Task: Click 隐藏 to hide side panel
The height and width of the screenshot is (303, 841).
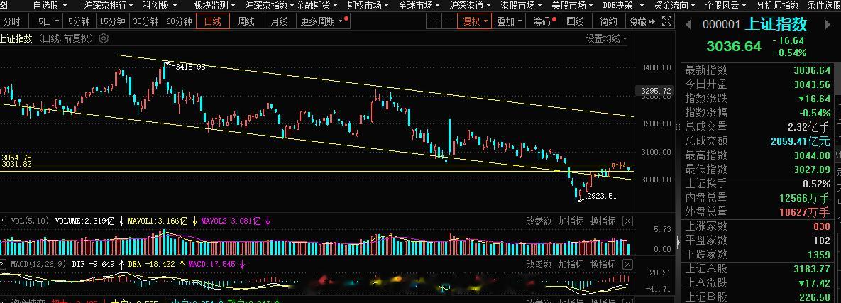Action: [642, 21]
